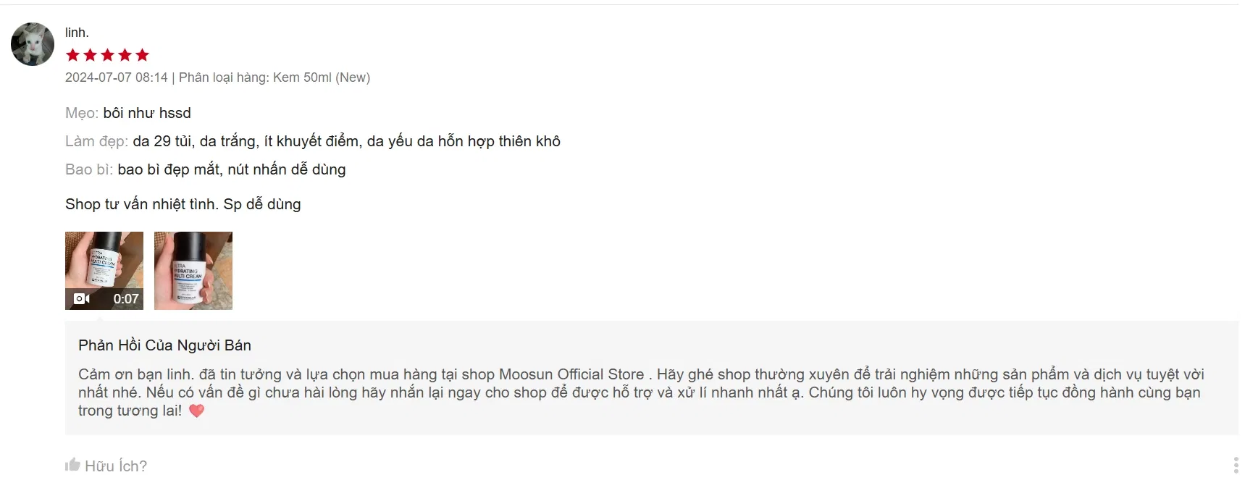Click the first red rating star

coord(72,55)
